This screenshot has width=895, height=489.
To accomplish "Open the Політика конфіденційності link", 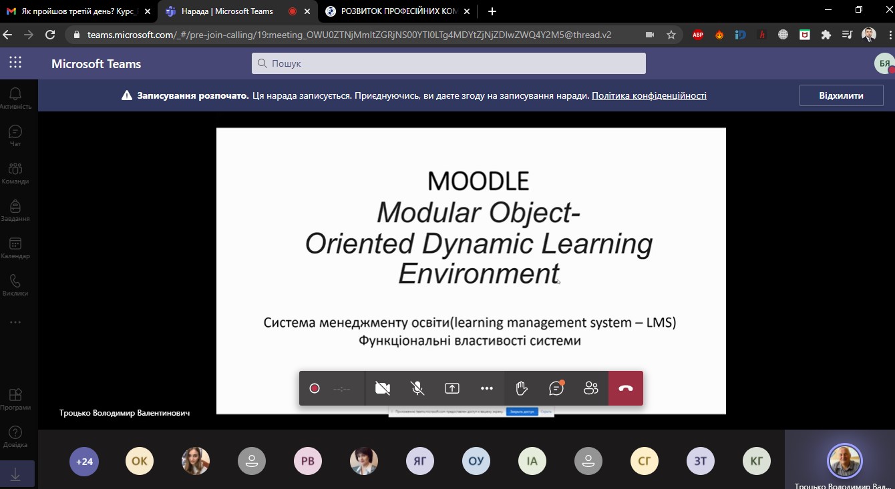I will (649, 95).
